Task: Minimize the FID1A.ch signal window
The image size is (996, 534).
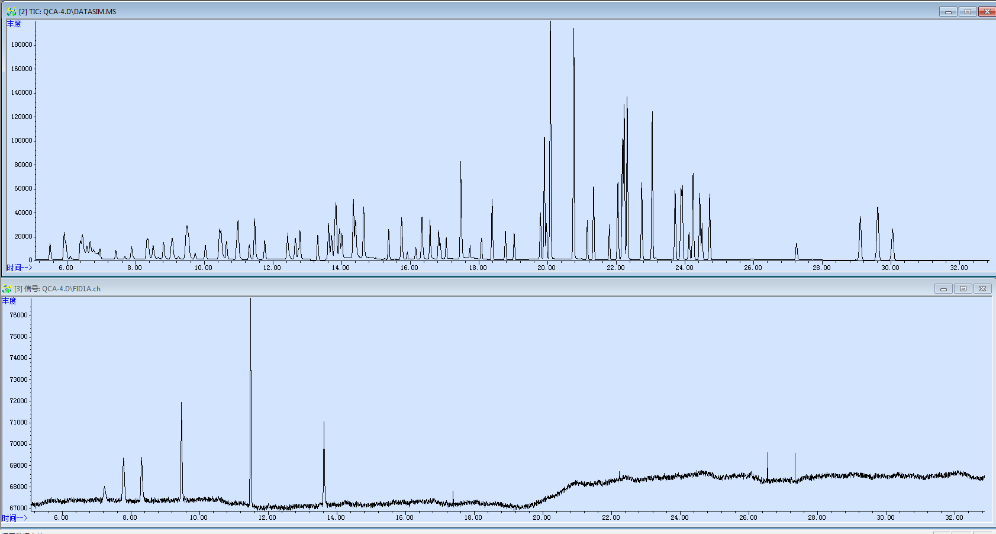Action: (943, 289)
